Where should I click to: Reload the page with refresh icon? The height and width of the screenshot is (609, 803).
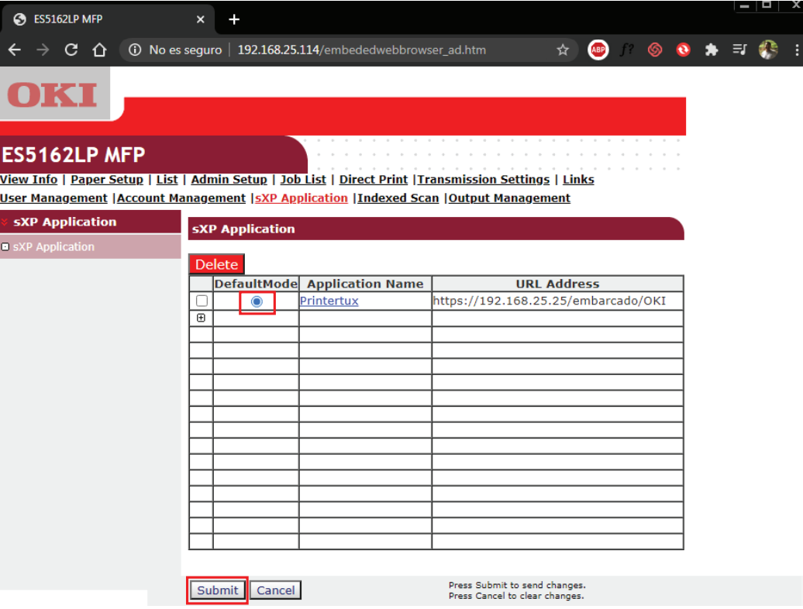coord(71,50)
